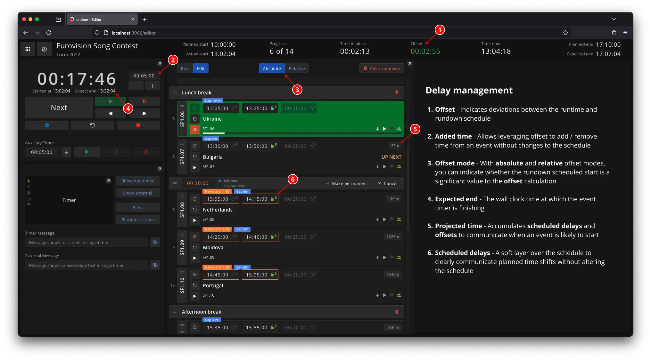Click the skip to previous event icon
Screen dimensions: 651x360
(111, 113)
